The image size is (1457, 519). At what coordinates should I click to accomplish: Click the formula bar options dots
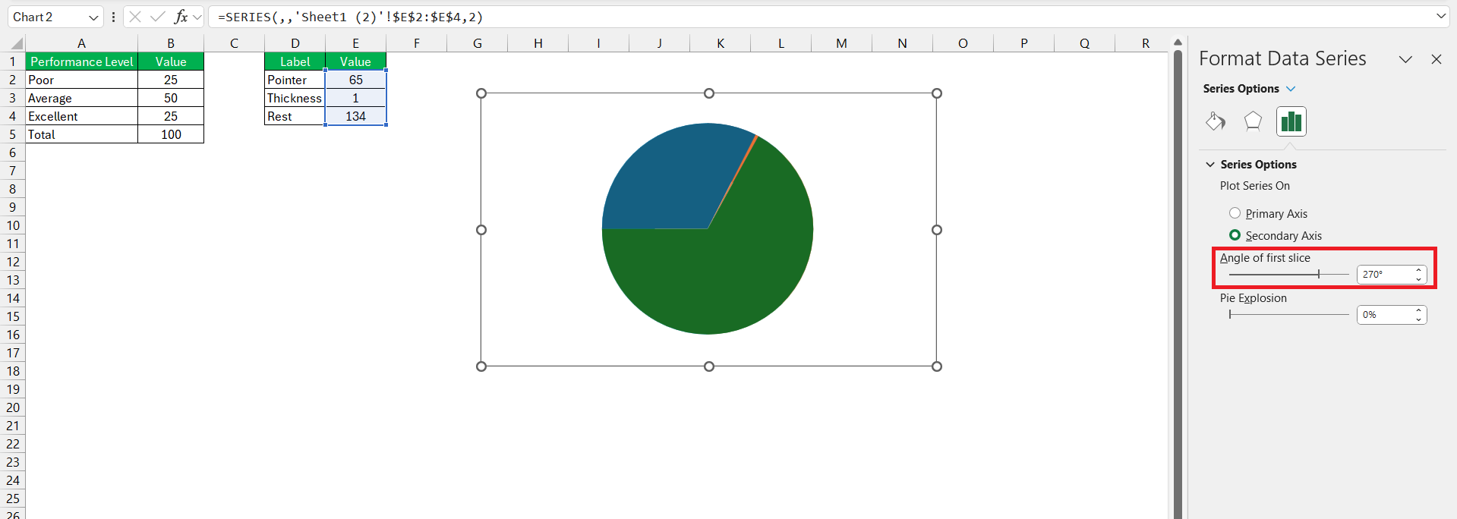pyautogui.click(x=113, y=17)
